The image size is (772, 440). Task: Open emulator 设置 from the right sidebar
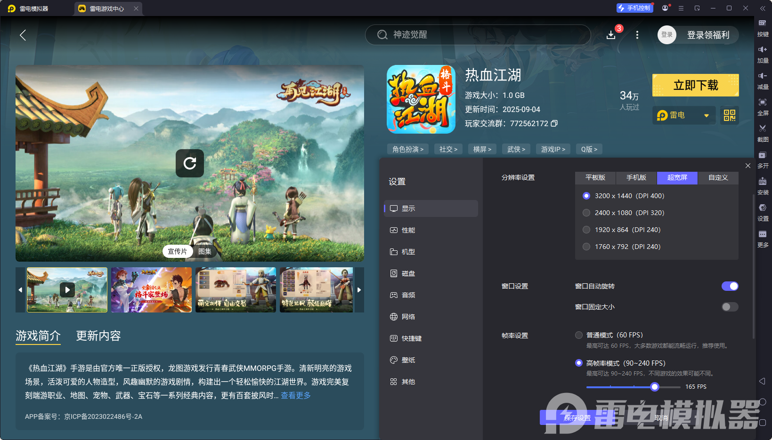tap(763, 213)
